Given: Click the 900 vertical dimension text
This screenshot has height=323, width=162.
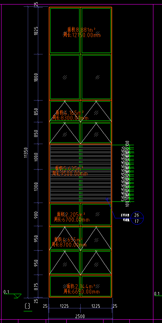Looking at the screenshot, I should (x=36, y=215).
